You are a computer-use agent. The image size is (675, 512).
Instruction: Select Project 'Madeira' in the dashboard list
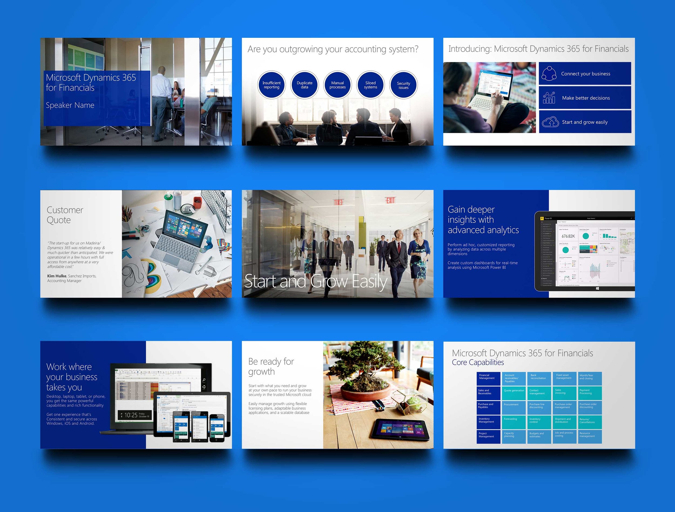pos(546,243)
